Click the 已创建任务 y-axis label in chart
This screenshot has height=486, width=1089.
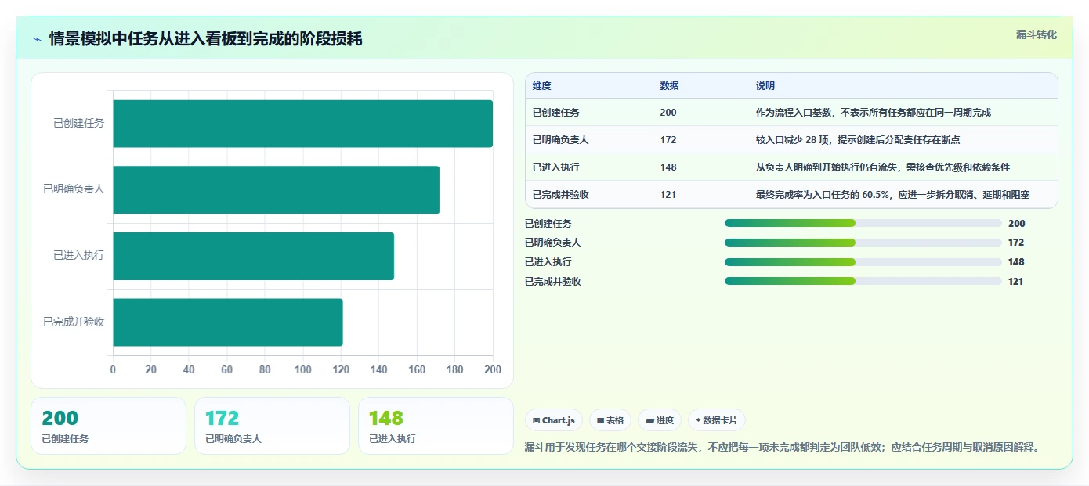point(79,123)
